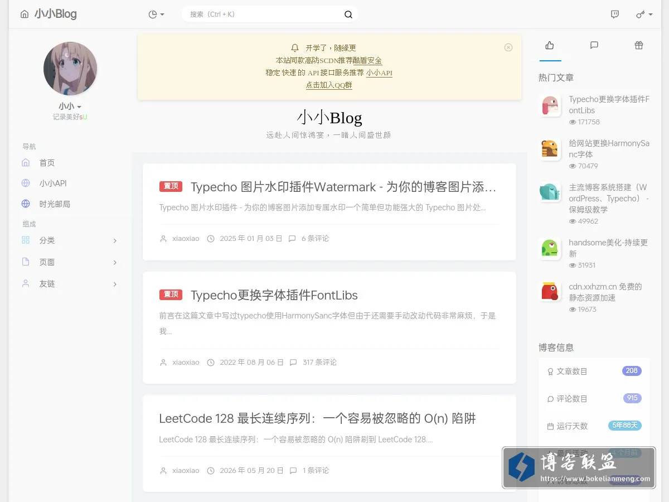Click 置顶 badge on Watermark post
This screenshot has width=669, height=502.
[x=171, y=186]
